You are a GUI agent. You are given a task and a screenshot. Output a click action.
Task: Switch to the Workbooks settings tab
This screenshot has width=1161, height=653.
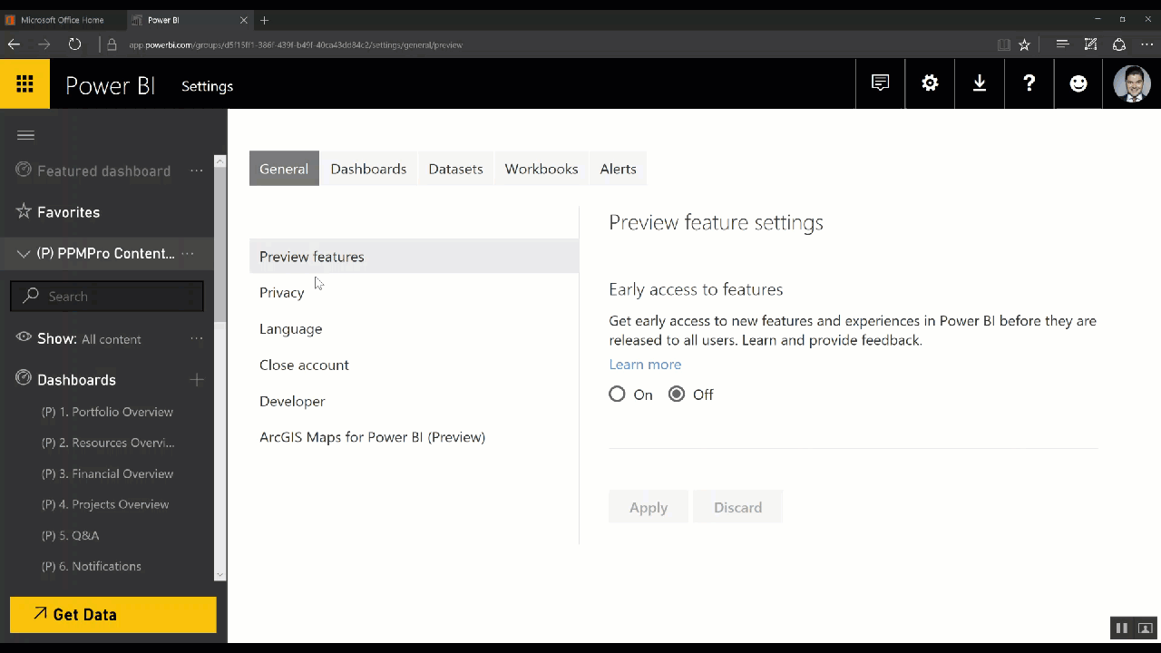coord(541,169)
